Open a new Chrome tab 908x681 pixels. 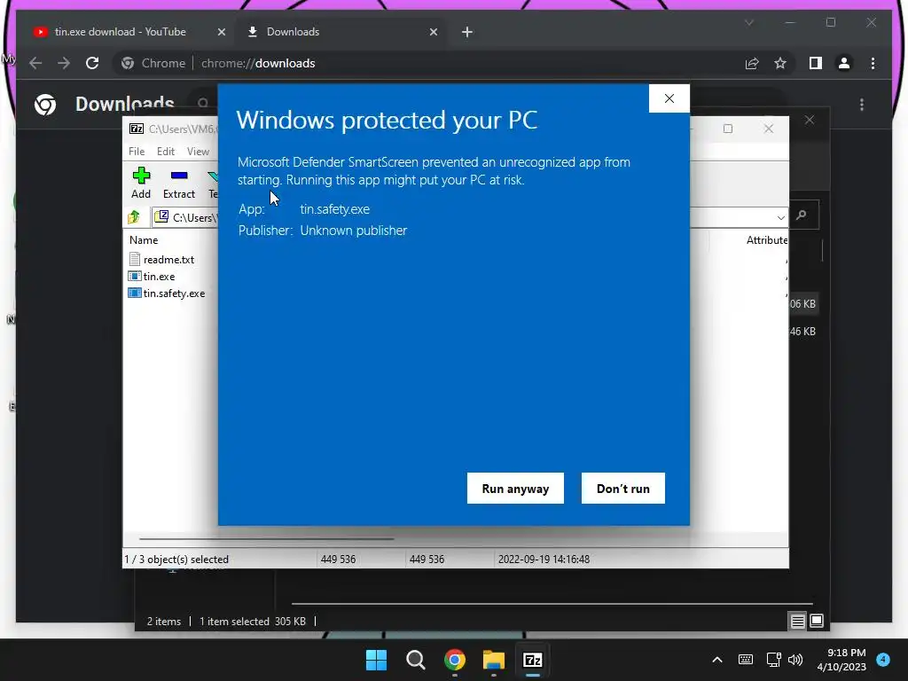tap(467, 32)
